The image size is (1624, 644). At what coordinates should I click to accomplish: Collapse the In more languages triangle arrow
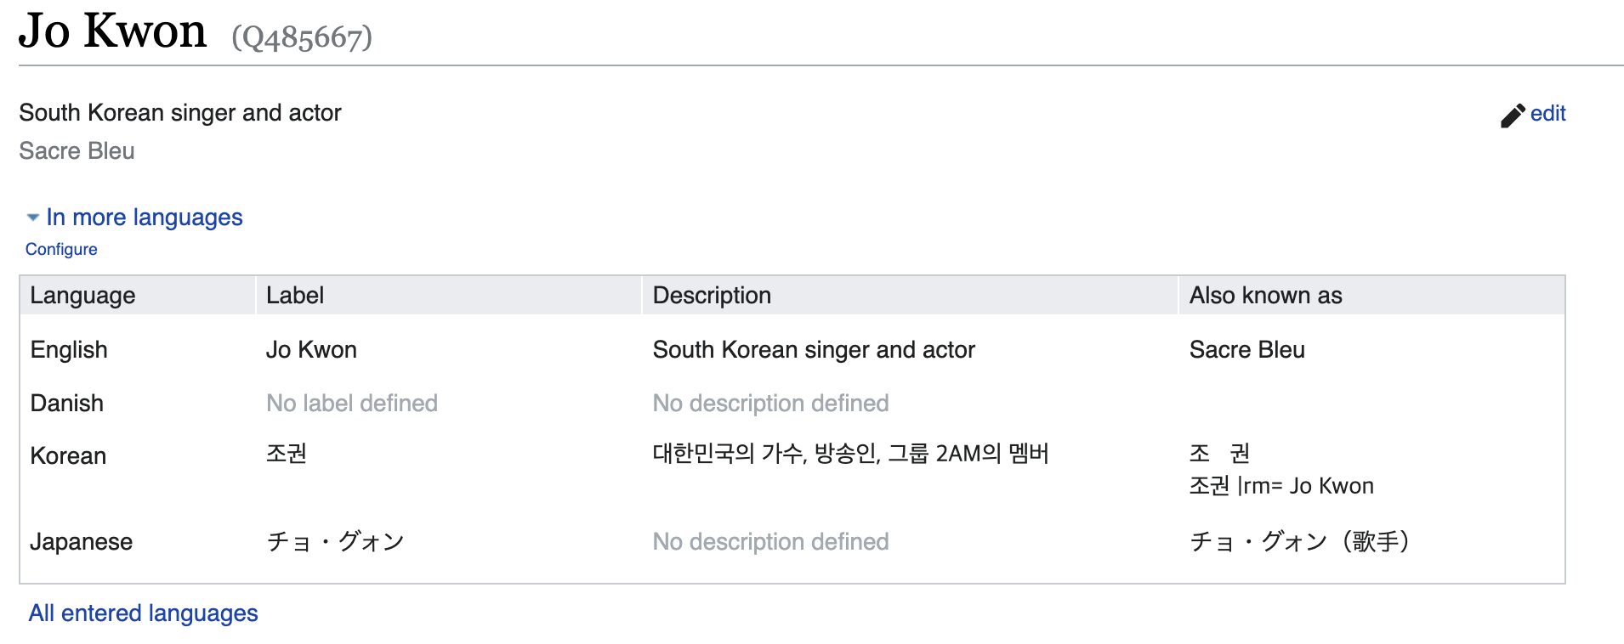33,217
